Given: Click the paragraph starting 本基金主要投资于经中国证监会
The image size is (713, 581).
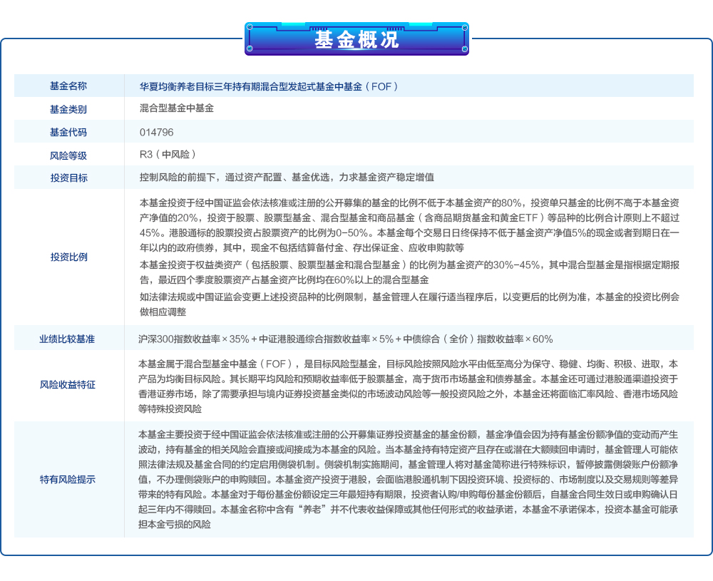Looking at the screenshot, I should pos(409,480).
